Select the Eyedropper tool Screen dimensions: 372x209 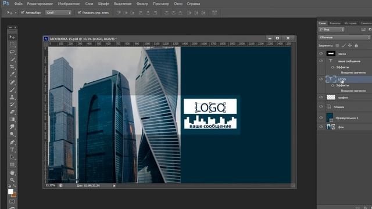click(12, 74)
